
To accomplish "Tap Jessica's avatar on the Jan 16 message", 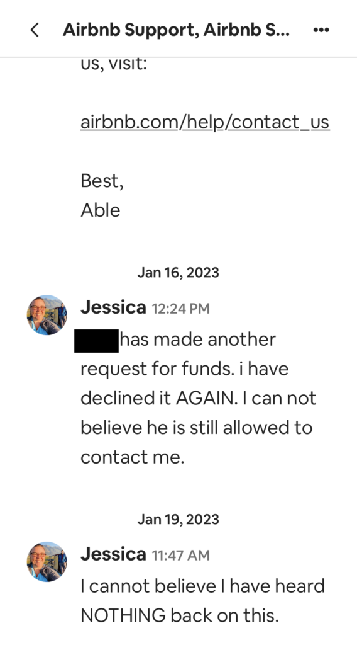I will (47, 315).
